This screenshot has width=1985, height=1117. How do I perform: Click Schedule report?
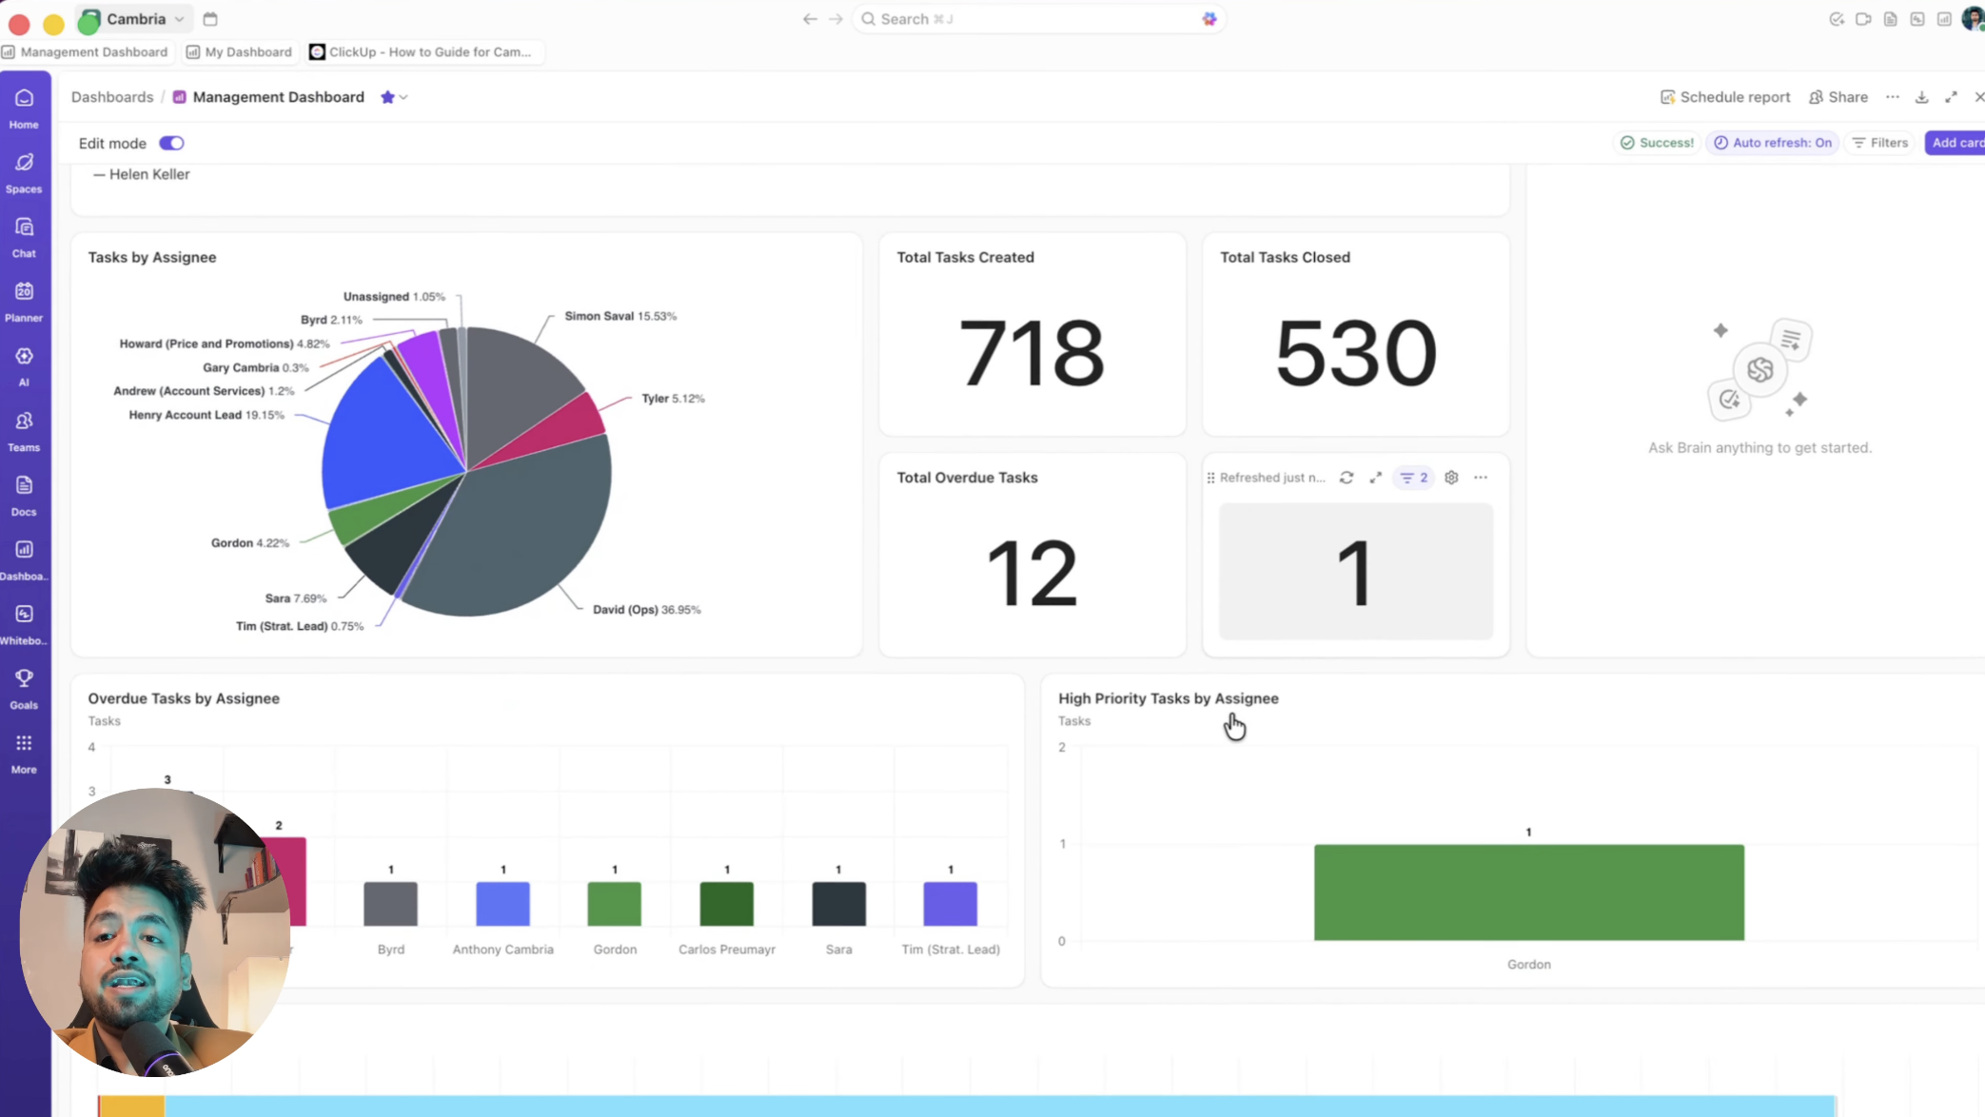click(x=1724, y=97)
